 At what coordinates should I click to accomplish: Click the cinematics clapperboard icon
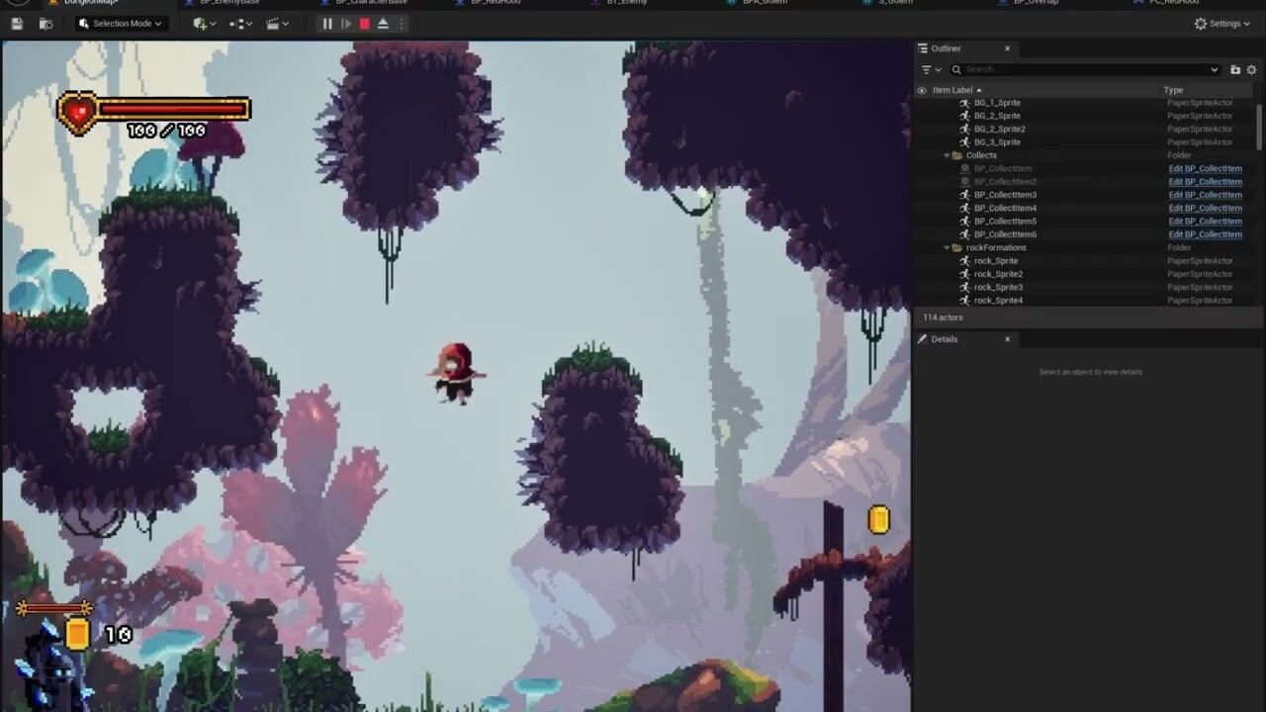[x=277, y=24]
